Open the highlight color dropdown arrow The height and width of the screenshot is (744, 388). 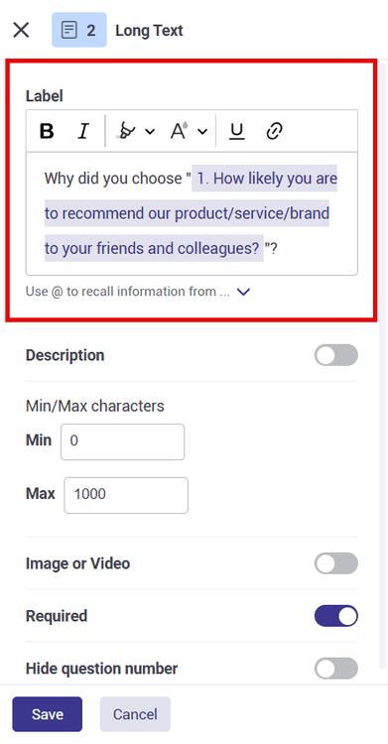(150, 131)
